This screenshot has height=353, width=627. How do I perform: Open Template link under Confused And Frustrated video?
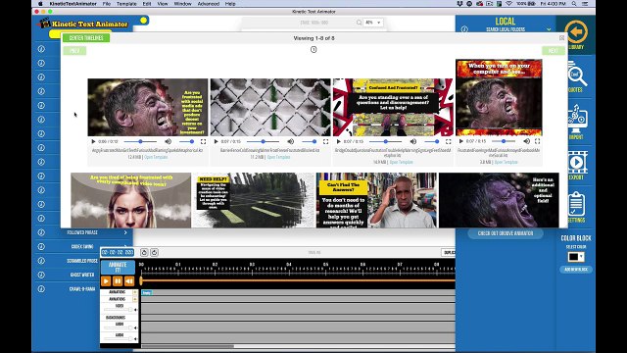coord(401,162)
